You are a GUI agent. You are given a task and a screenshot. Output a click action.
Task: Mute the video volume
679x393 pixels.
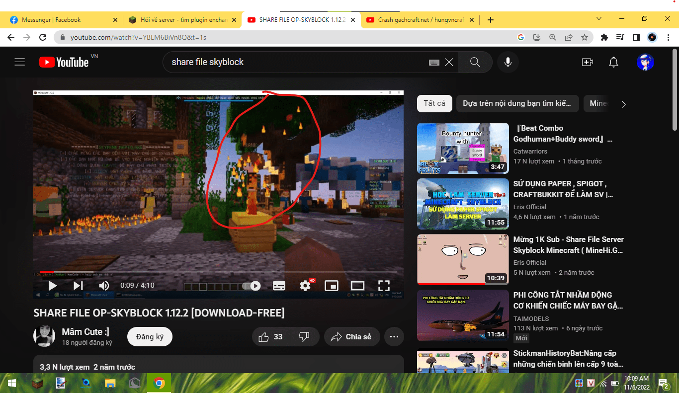click(104, 286)
